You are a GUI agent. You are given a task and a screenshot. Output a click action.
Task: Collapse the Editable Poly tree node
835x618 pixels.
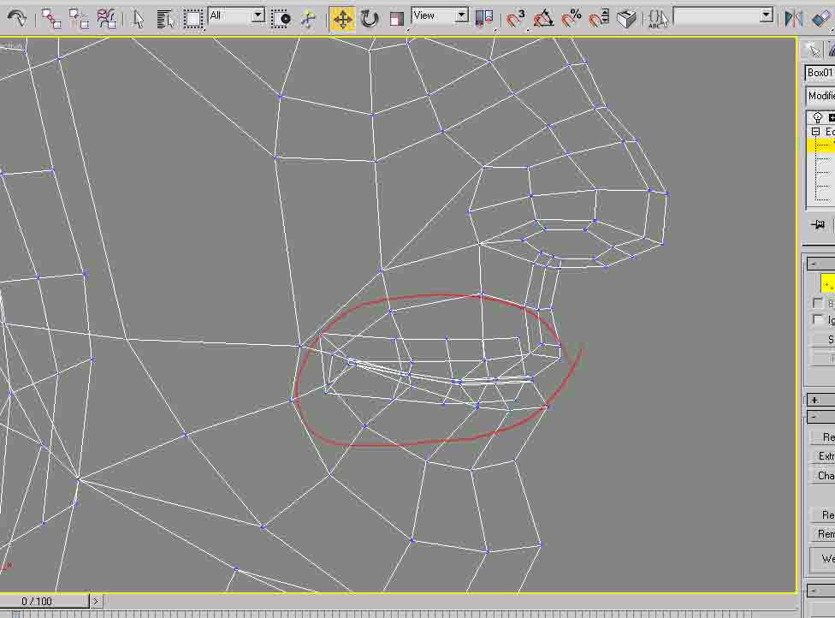(x=815, y=131)
